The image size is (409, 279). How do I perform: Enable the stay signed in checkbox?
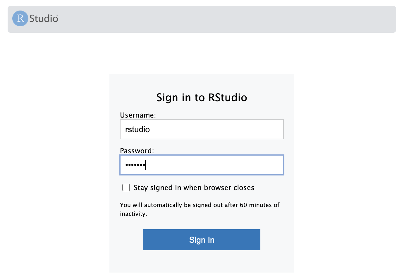click(x=126, y=187)
